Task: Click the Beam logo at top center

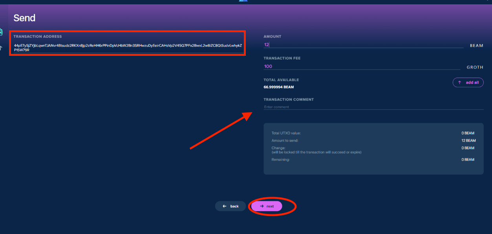Action: (x=243, y=1)
